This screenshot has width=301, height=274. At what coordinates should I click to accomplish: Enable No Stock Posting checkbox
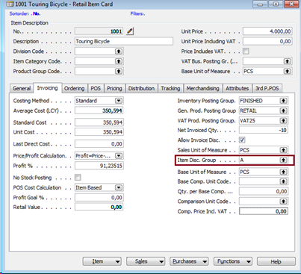coord(78,178)
